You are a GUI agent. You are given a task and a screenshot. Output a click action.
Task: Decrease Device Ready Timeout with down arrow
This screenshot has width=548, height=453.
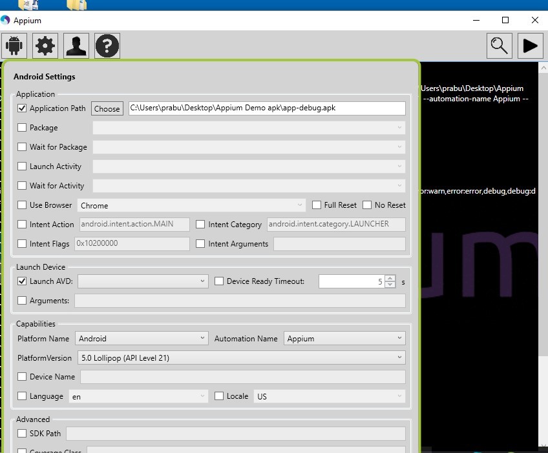(x=390, y=285)
